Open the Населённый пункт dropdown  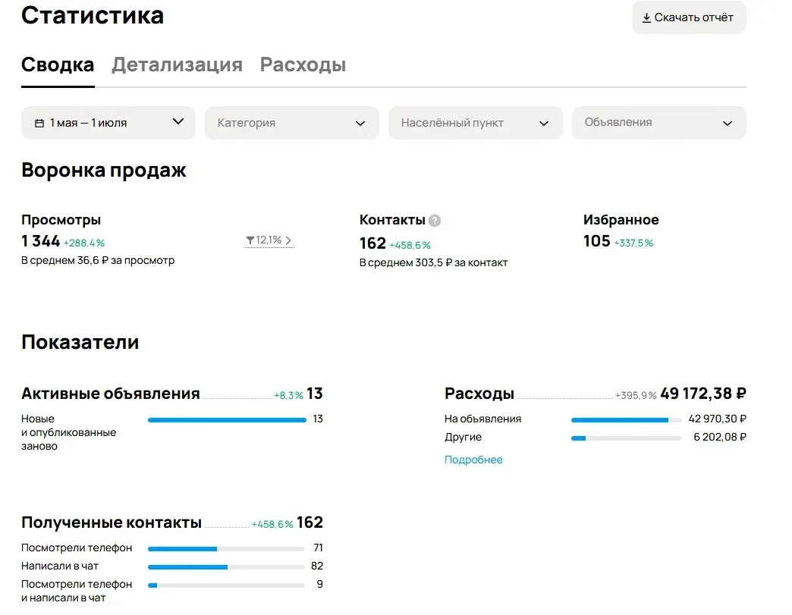point(476,123)
